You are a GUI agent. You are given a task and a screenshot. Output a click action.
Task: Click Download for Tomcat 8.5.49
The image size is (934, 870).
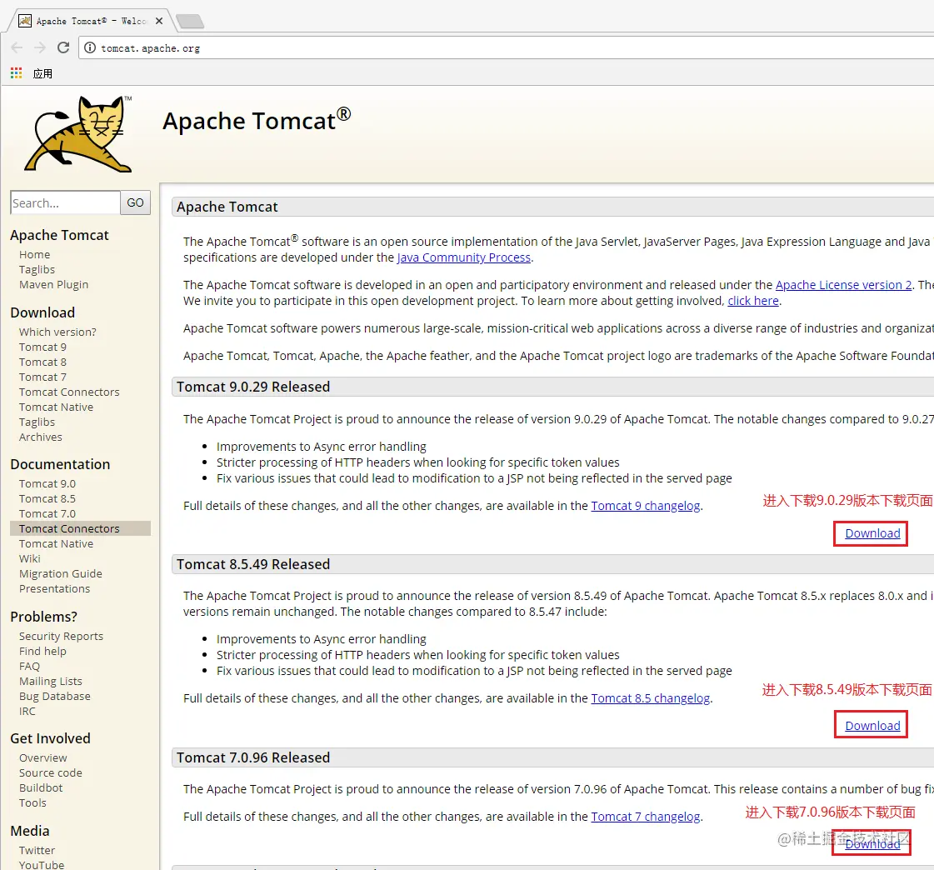pos(872,726)
